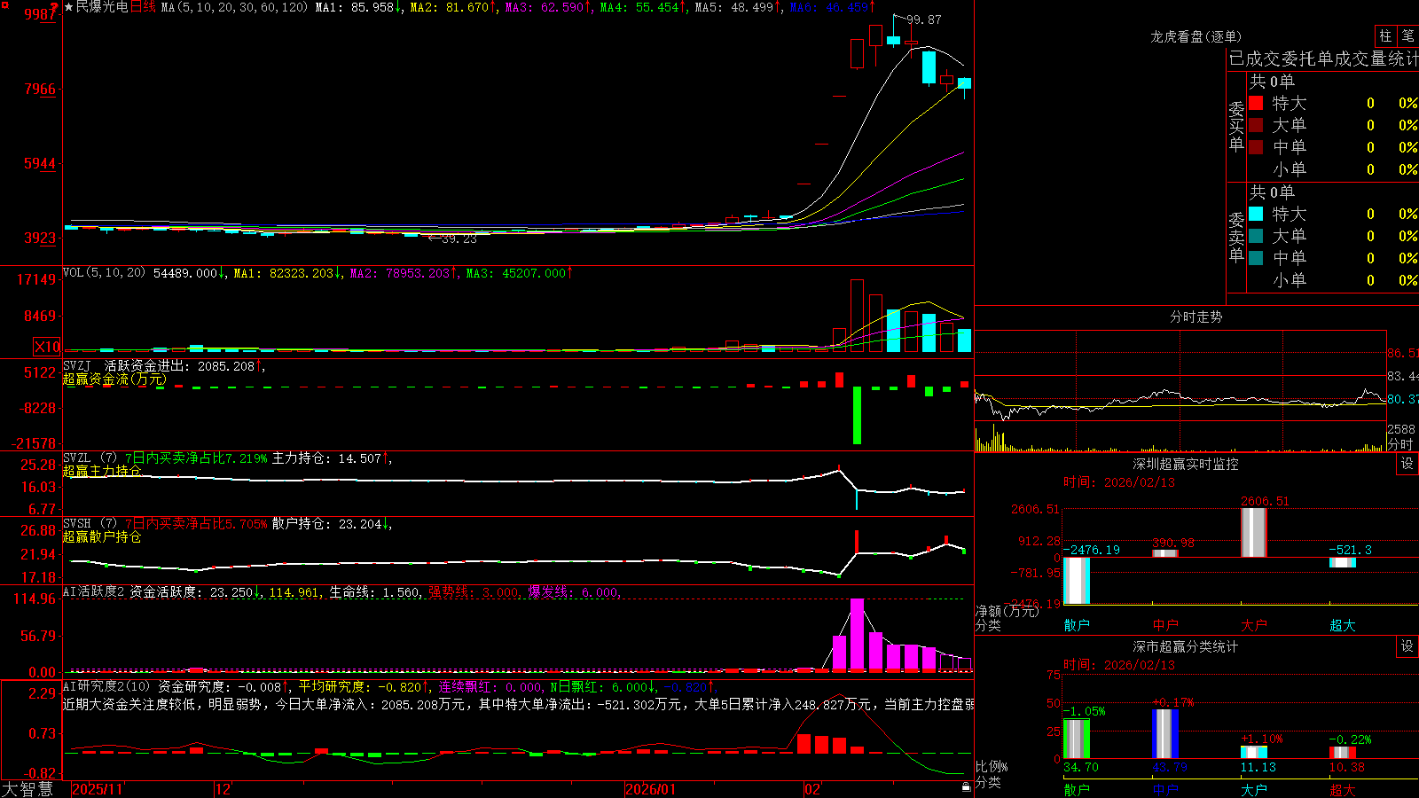Click the 2025/11 date marker
The height and width of the screenshot is (798, 1419).
coord(97,789)
